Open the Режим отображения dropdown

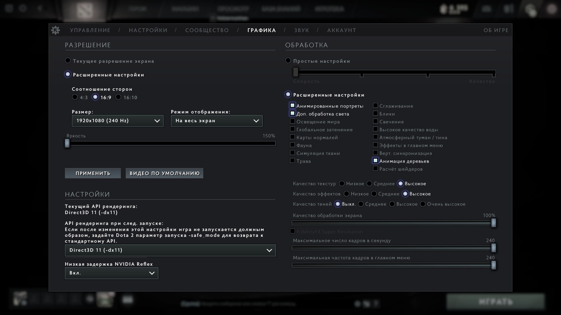click(217, 121)
